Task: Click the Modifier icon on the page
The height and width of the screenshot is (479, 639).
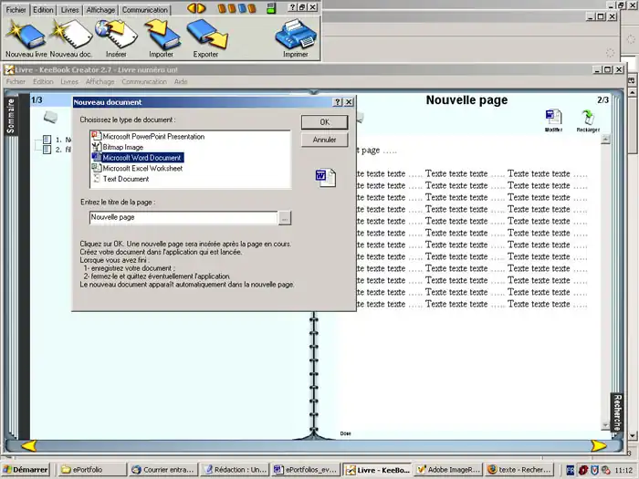Action: pyautogui.click(x=553, y=118)
